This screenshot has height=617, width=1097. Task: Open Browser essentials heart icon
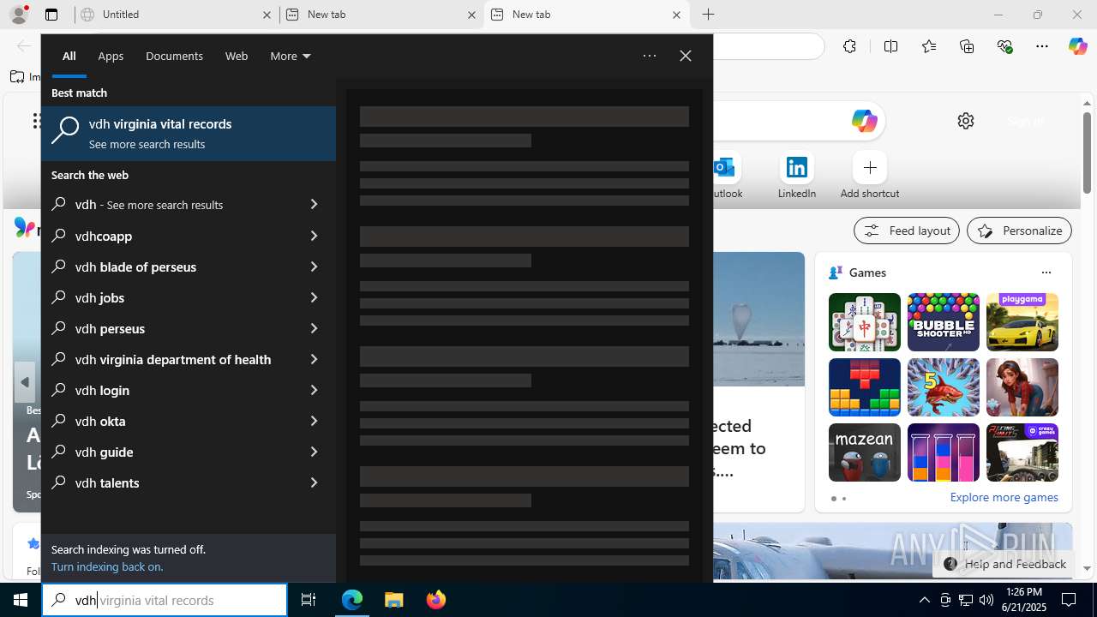coord(1005,46)
